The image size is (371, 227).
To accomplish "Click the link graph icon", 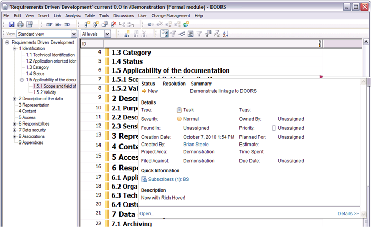I will click(x=182, y=34).
